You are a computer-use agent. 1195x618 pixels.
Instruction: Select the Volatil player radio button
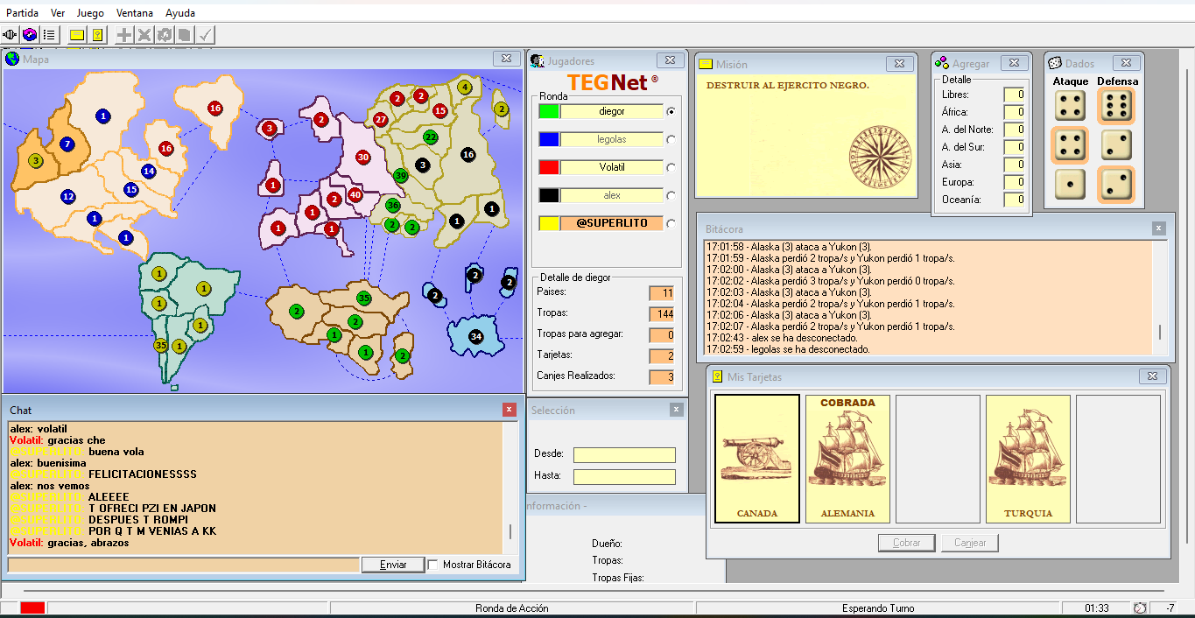click(x=671, y=167)
